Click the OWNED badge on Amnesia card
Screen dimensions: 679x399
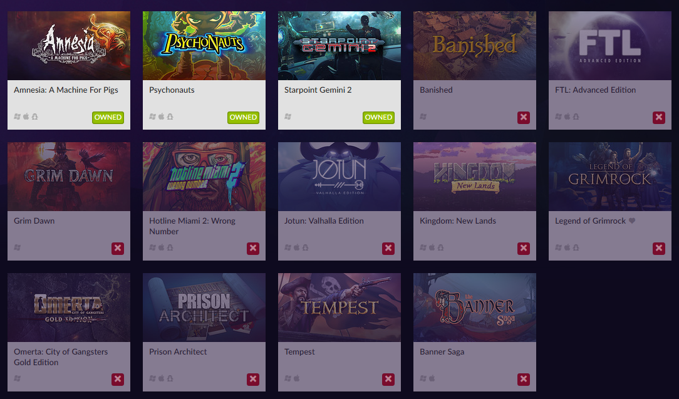[108, 117]
